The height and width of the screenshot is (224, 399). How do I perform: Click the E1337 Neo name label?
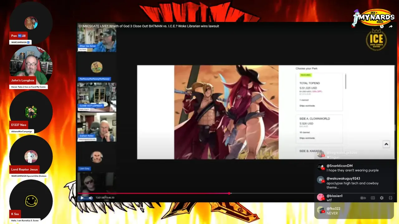click(19, 125)
